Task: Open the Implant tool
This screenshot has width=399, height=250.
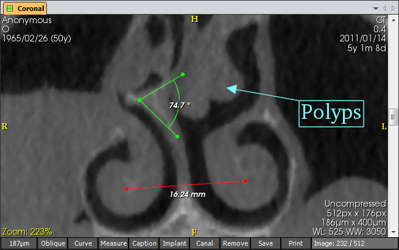Action: [174, 244]
